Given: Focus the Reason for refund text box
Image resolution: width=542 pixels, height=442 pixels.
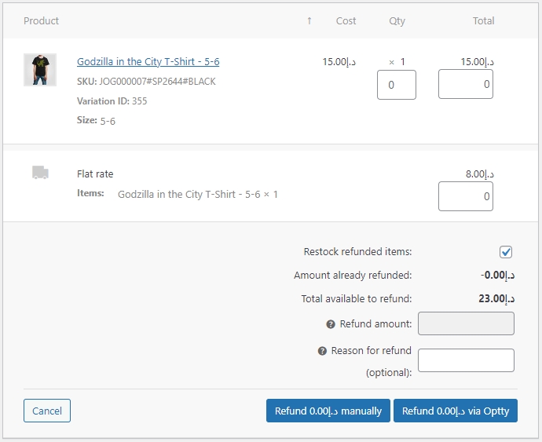Looking at the screenshot, I should click(x=466, y=360).
